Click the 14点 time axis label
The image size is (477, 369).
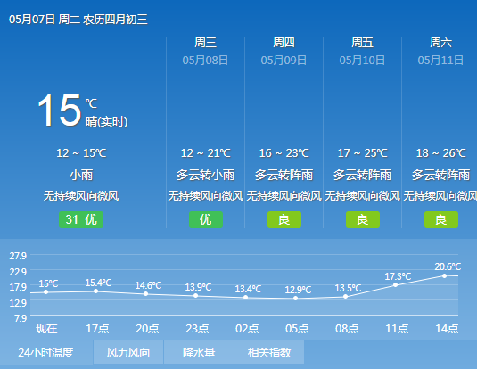click(447, 329)
